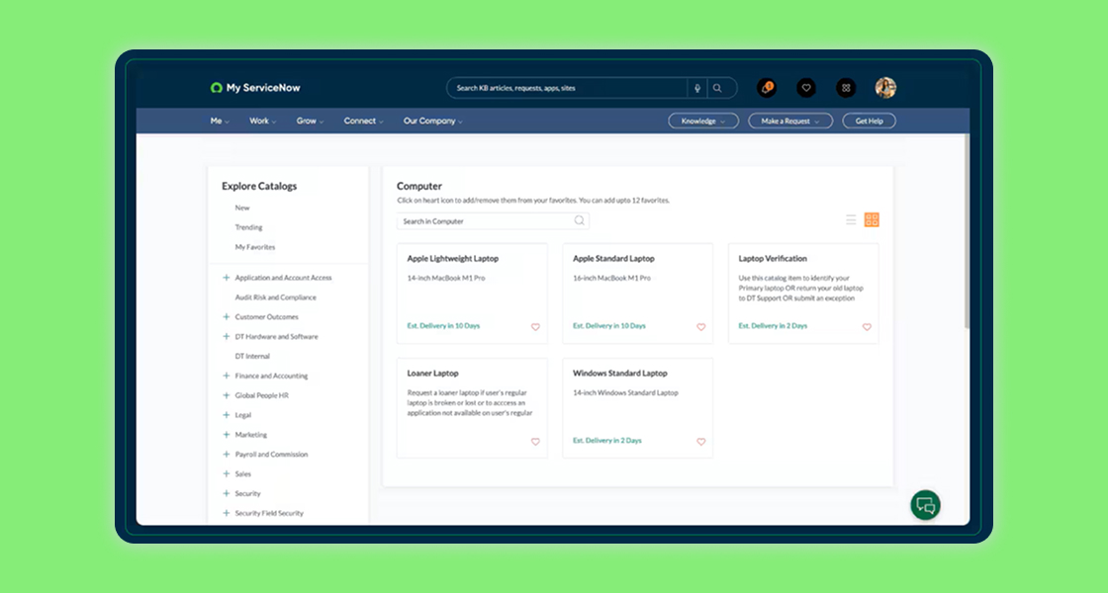The image size is (1108, 593).
Task: Switch to card grid view icon
Action: click(x=872, y=219)
